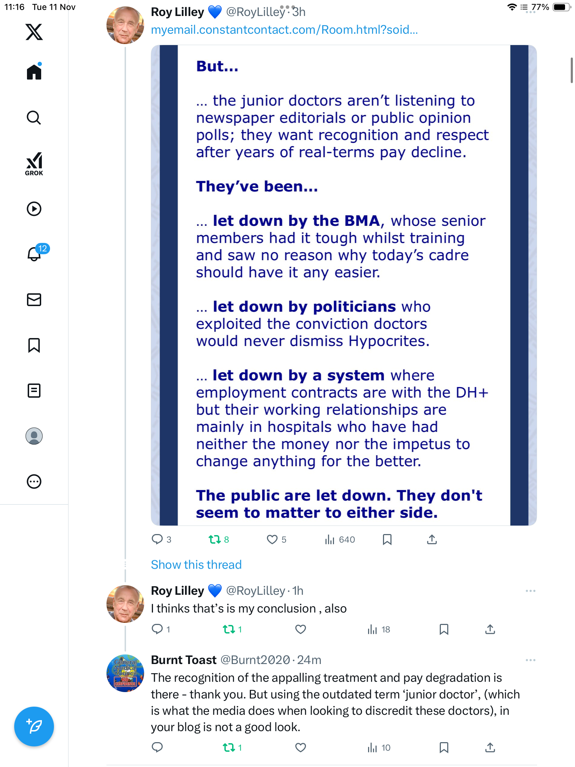The width and height of the screenshot is (575, 767).
Task: Open the blue-bordered newsletter image
Action: [x=344, y=285]
